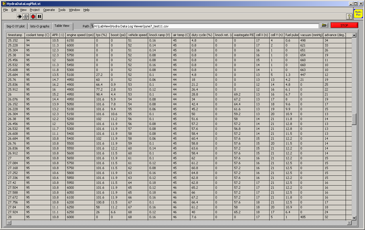This screenshot has height=230, width=365.
Task: Click the advance (deg.) column header
Action: click(x=335, y=35)
